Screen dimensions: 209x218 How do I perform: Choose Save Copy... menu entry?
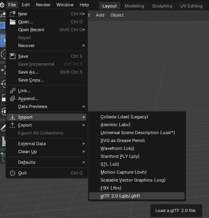coord(47,80)
